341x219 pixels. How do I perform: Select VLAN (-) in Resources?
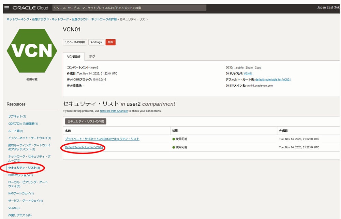click(14, 208)
